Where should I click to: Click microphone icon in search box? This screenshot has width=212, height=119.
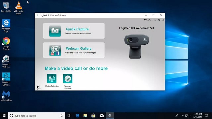(62, 116)
